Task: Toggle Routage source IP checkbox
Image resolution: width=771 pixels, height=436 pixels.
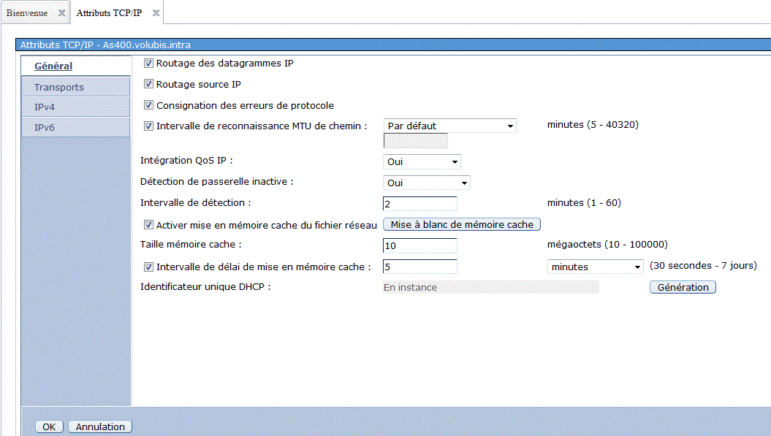Action: 148,84
